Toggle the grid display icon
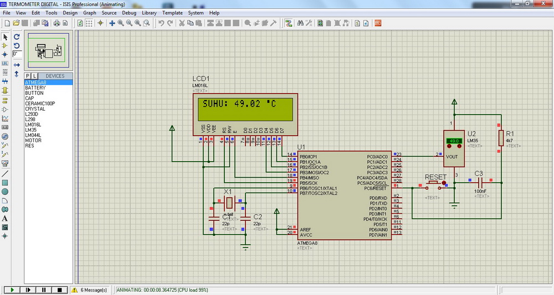The height and width of the screenshot is (295, 554). coord(89,23)
